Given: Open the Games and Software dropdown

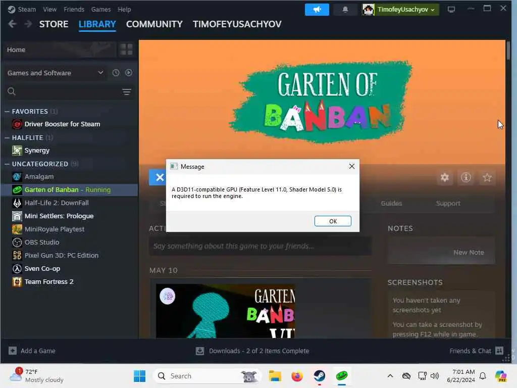Looking at the screenshot, I should click(x=56, y=73).
